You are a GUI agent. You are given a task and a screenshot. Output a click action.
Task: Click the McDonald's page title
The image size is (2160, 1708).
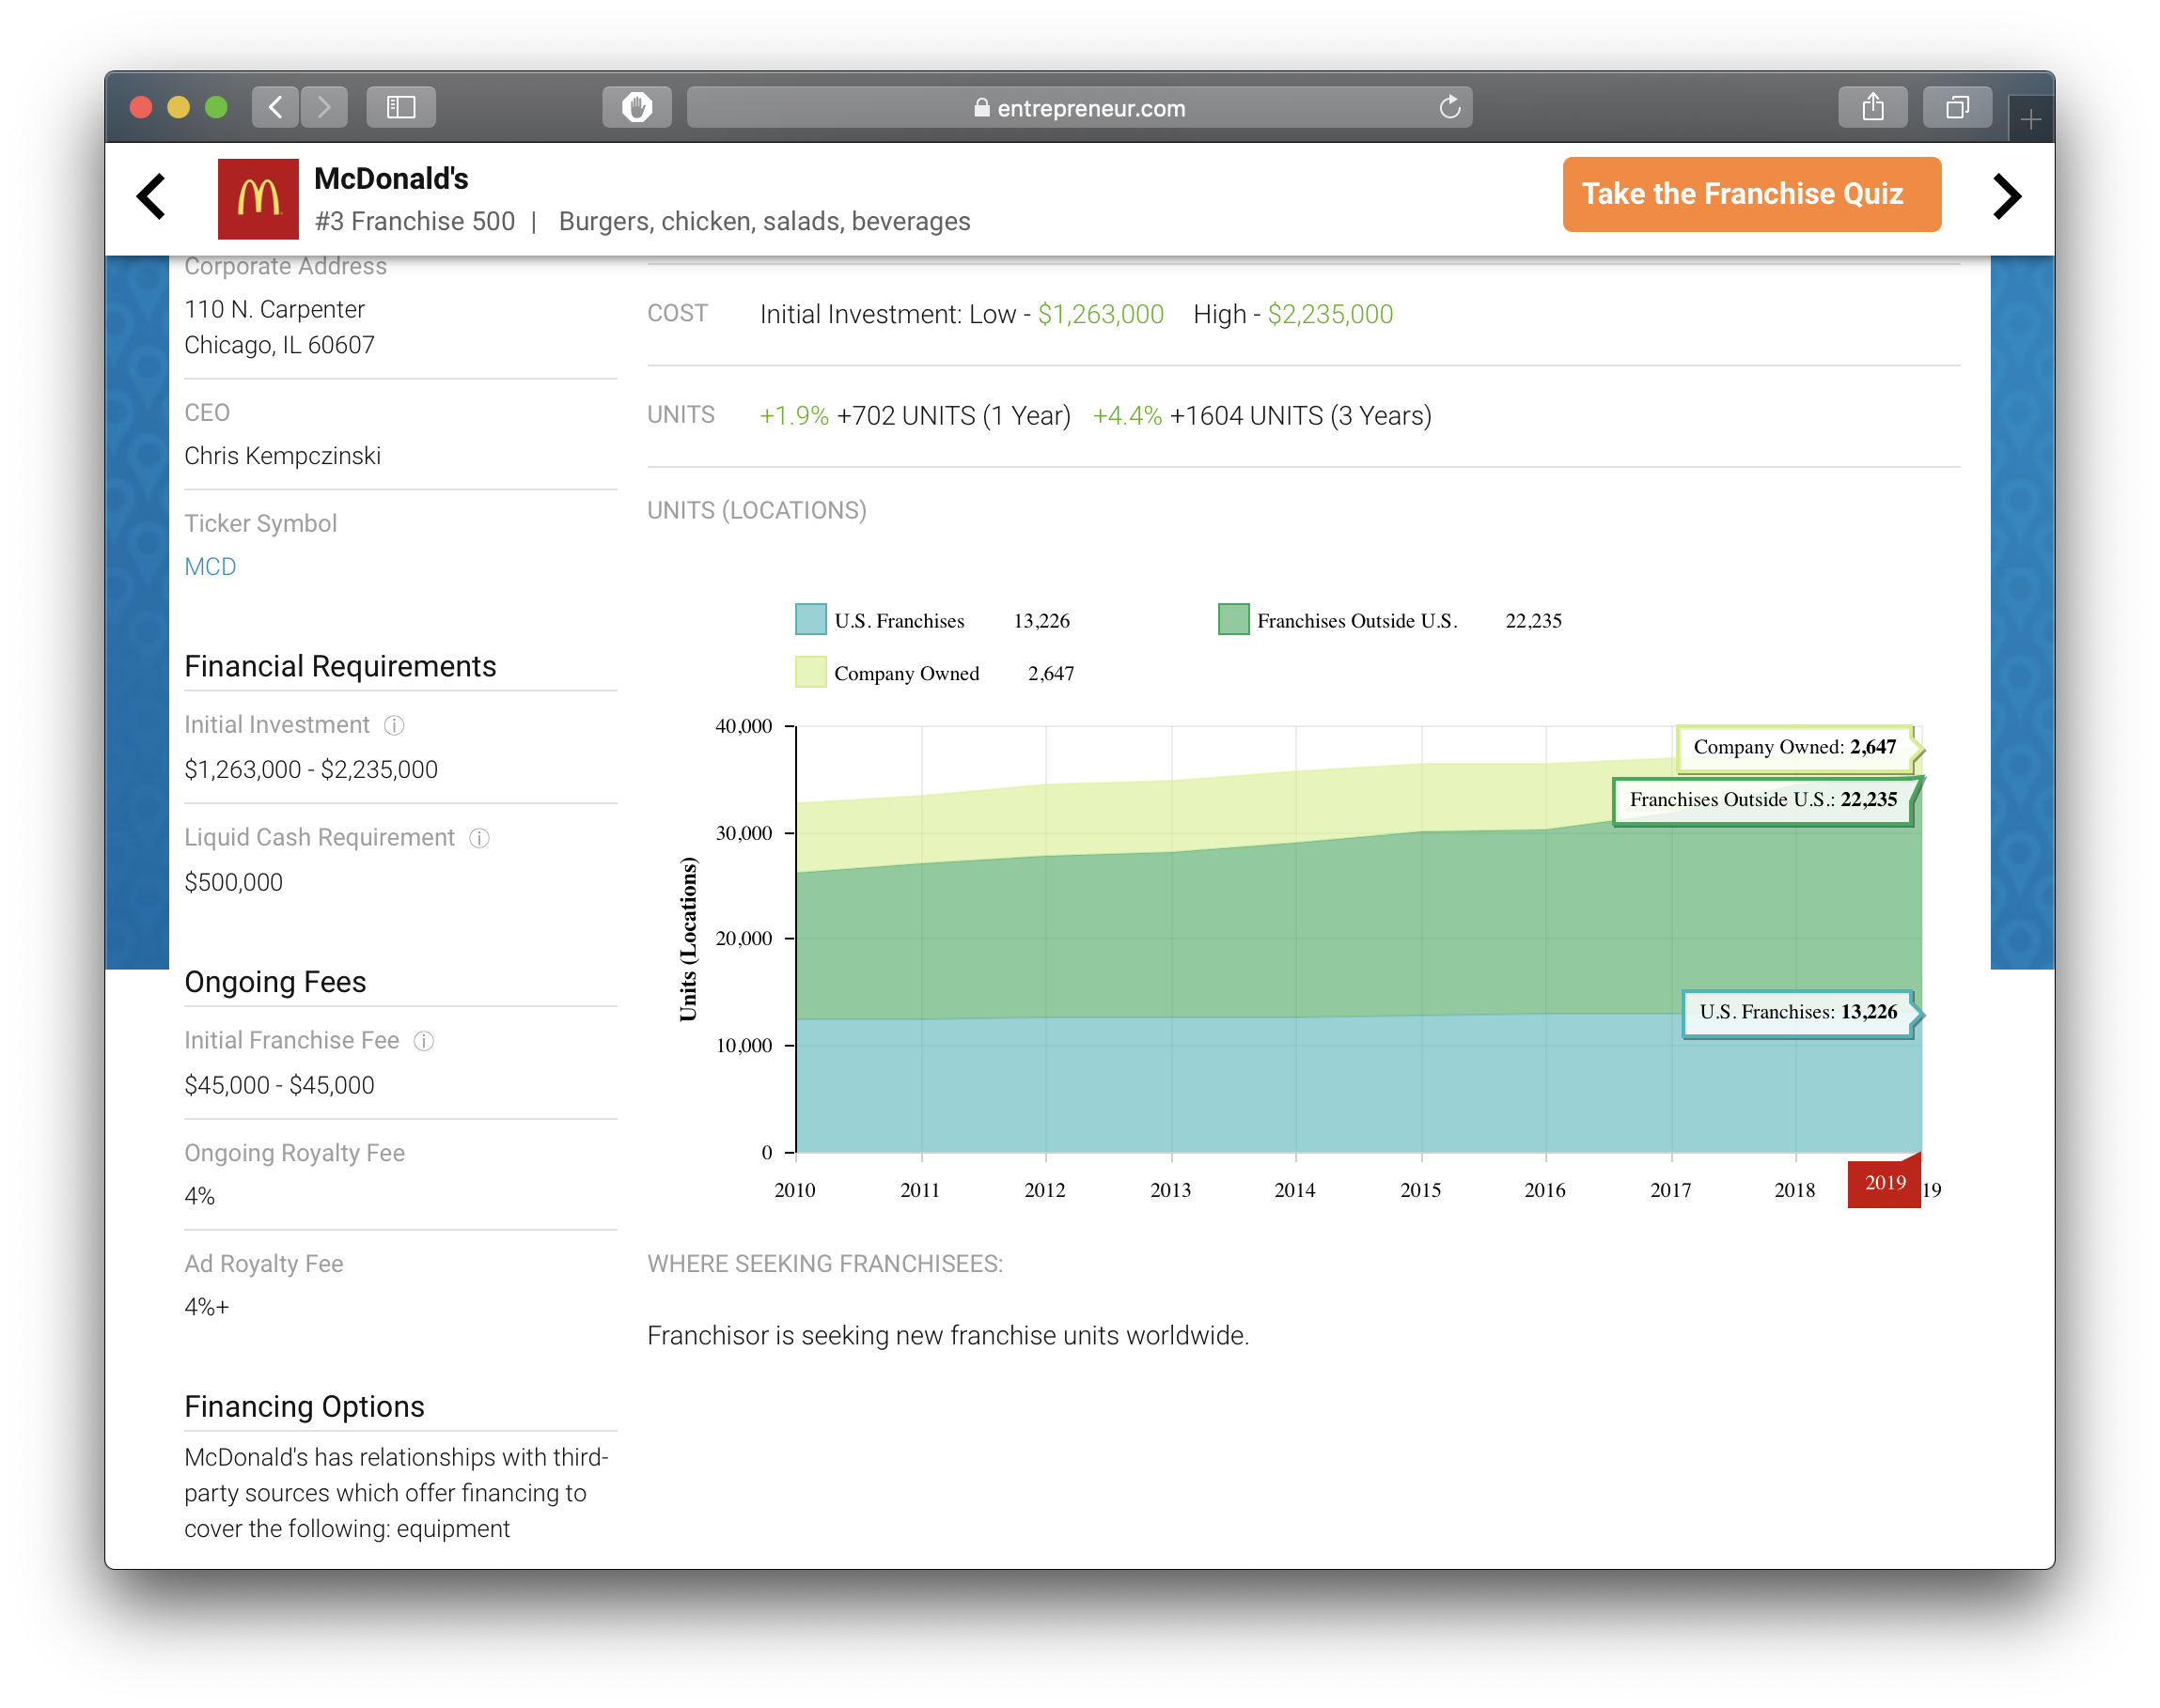[x=391, y=178]
